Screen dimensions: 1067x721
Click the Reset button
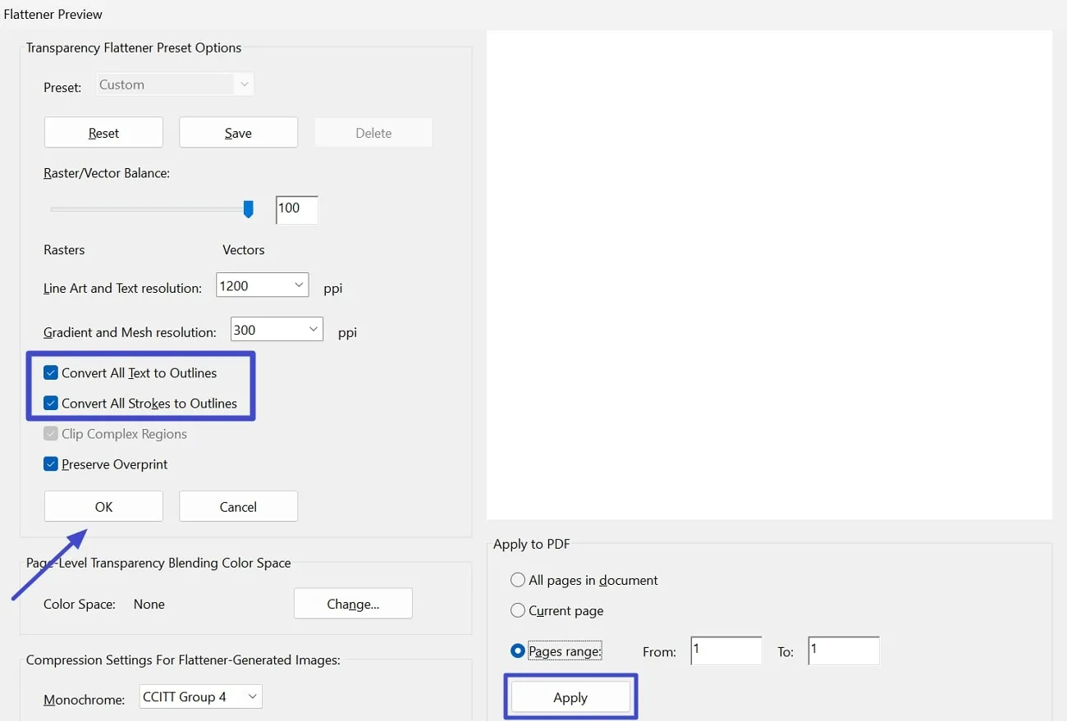coord(103,132)
